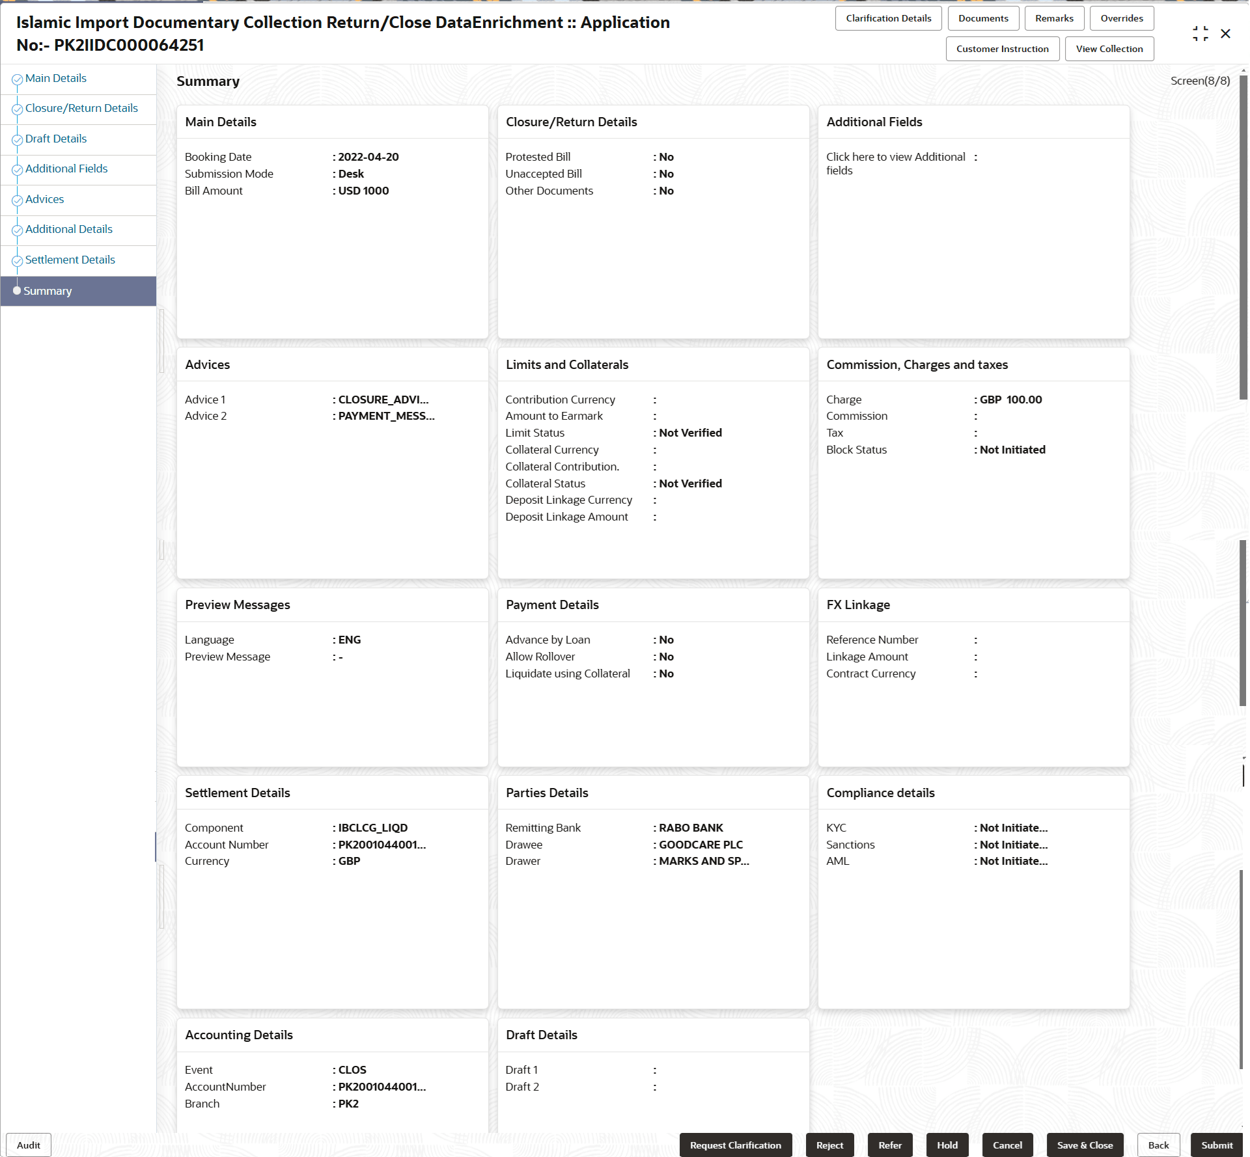This screenshot has height=1157, width=1250.
Task: Click the Audit button
Action: [27, 1145]
